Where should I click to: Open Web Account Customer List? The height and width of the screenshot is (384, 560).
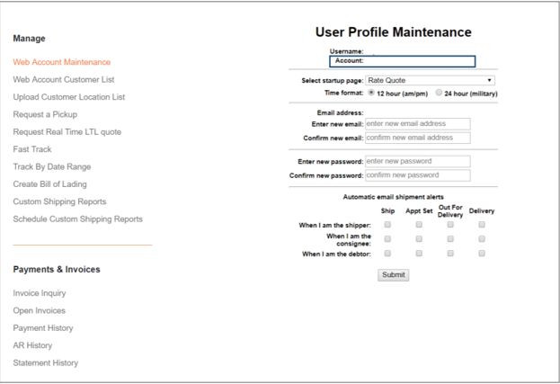pos(64,80)
